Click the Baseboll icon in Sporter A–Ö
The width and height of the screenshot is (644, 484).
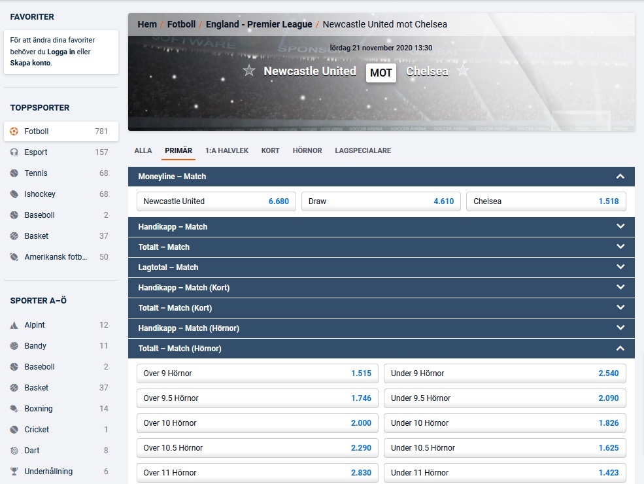point(14,367)
